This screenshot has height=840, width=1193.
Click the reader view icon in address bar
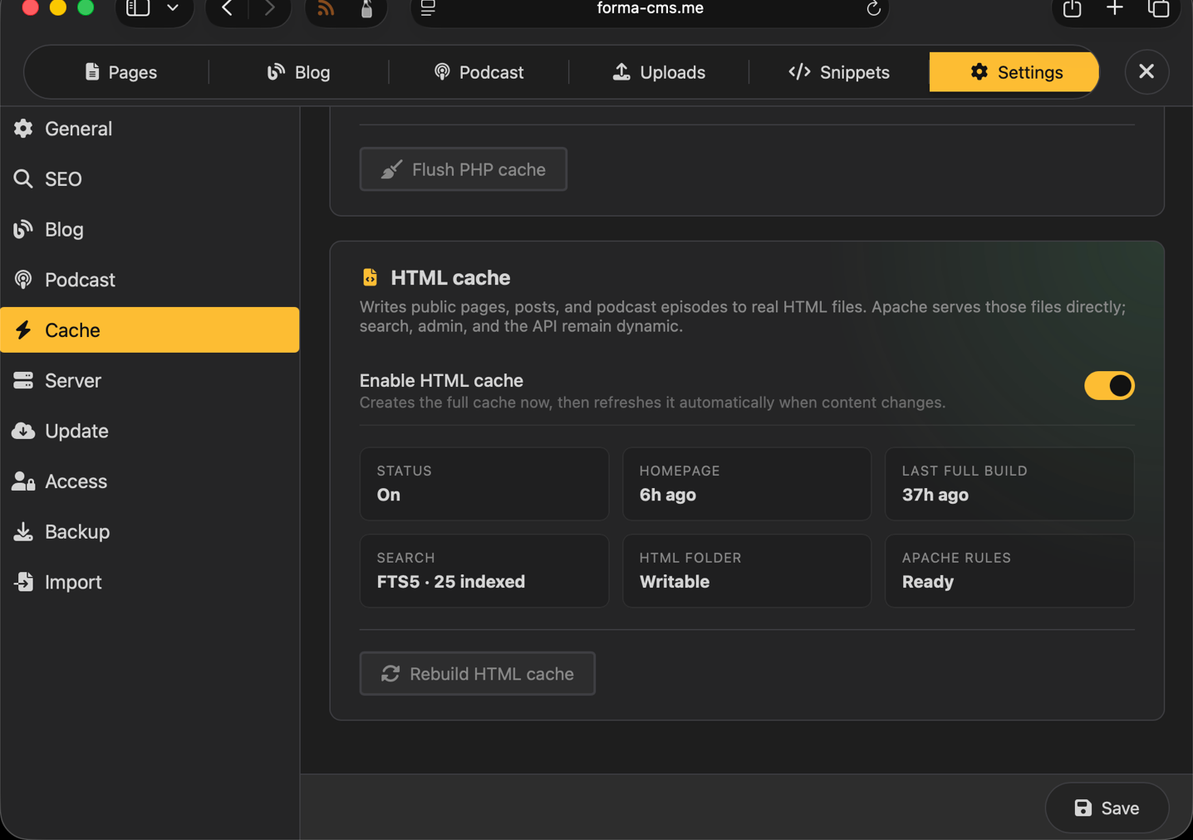pyautogui.click(x=428, y=8)
